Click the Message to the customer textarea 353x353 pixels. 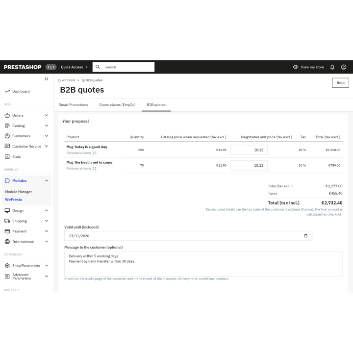point(203,264)
